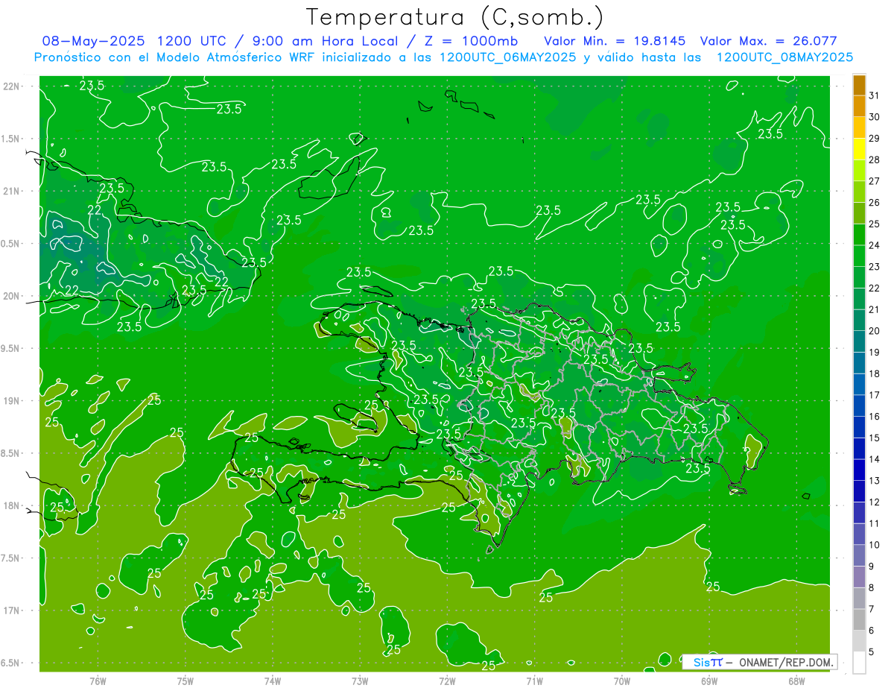
Task: Click the colorbar value label '10'
Action: tap(875, 546)
